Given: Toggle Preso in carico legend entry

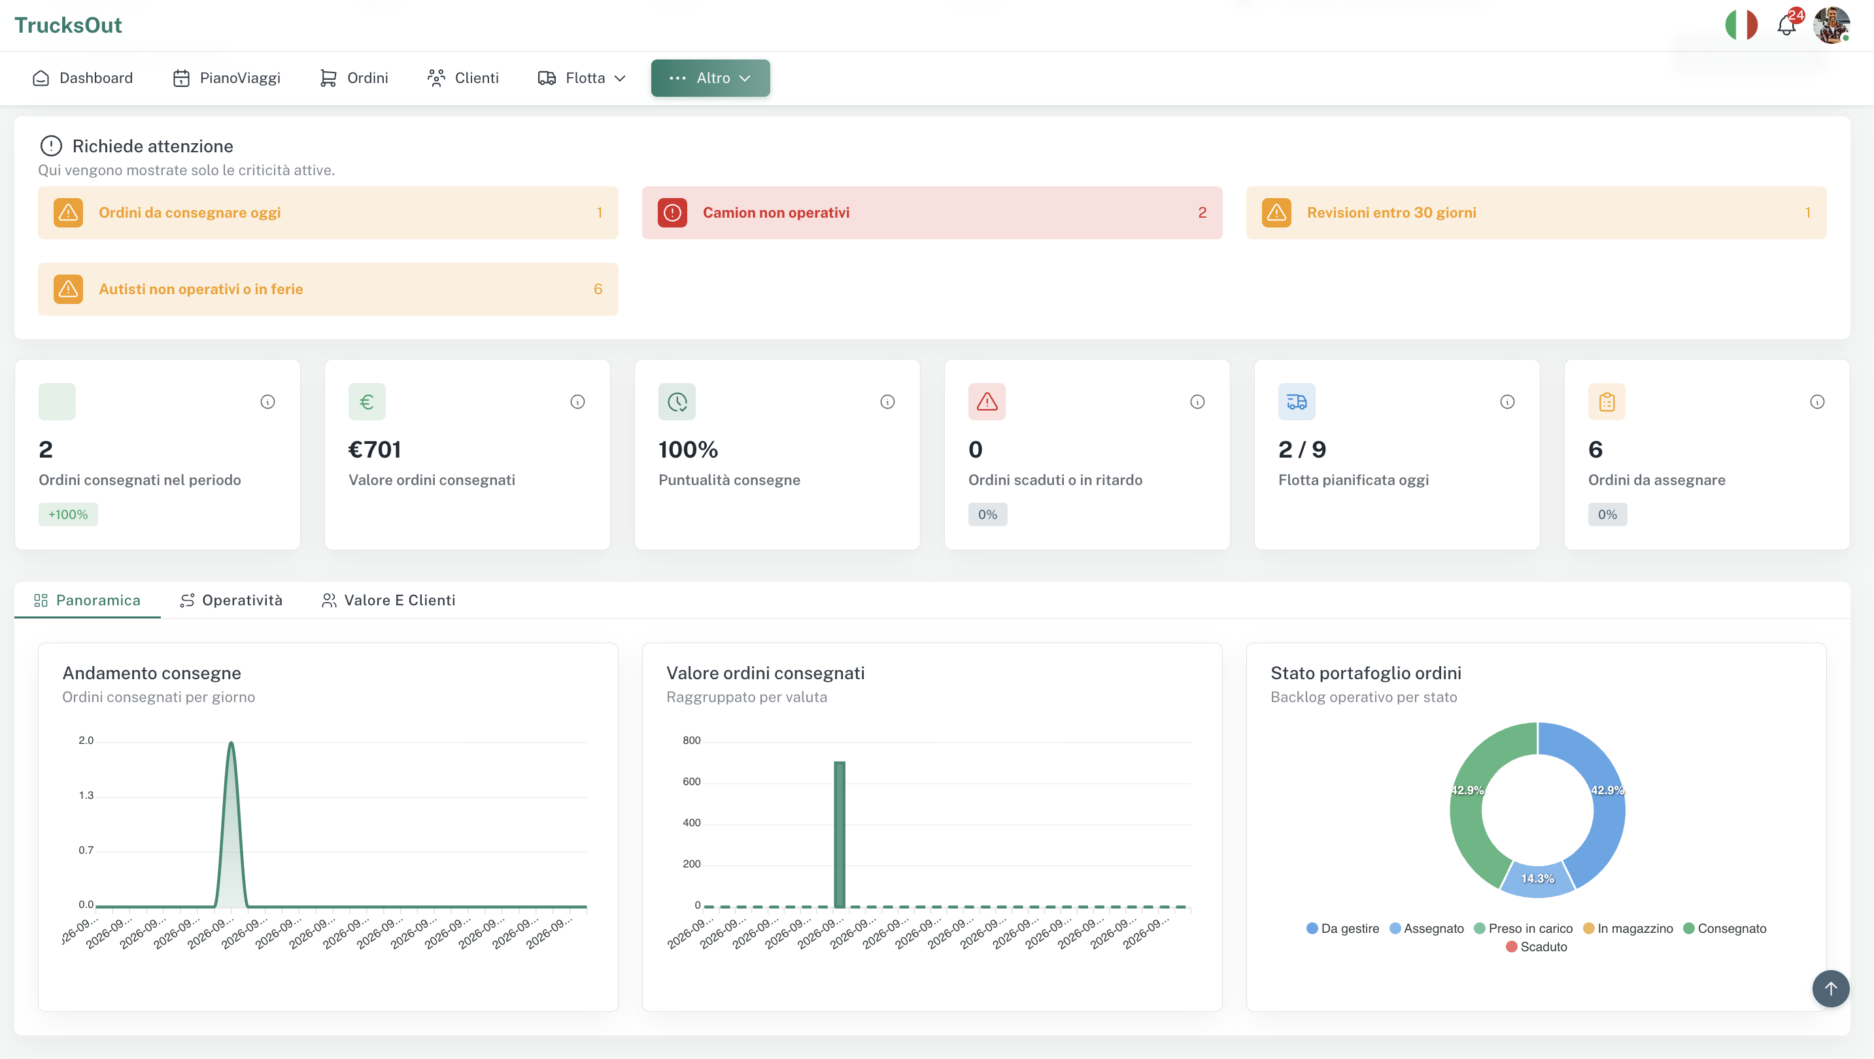Looking at the screenshot, I should (1523, 928).
